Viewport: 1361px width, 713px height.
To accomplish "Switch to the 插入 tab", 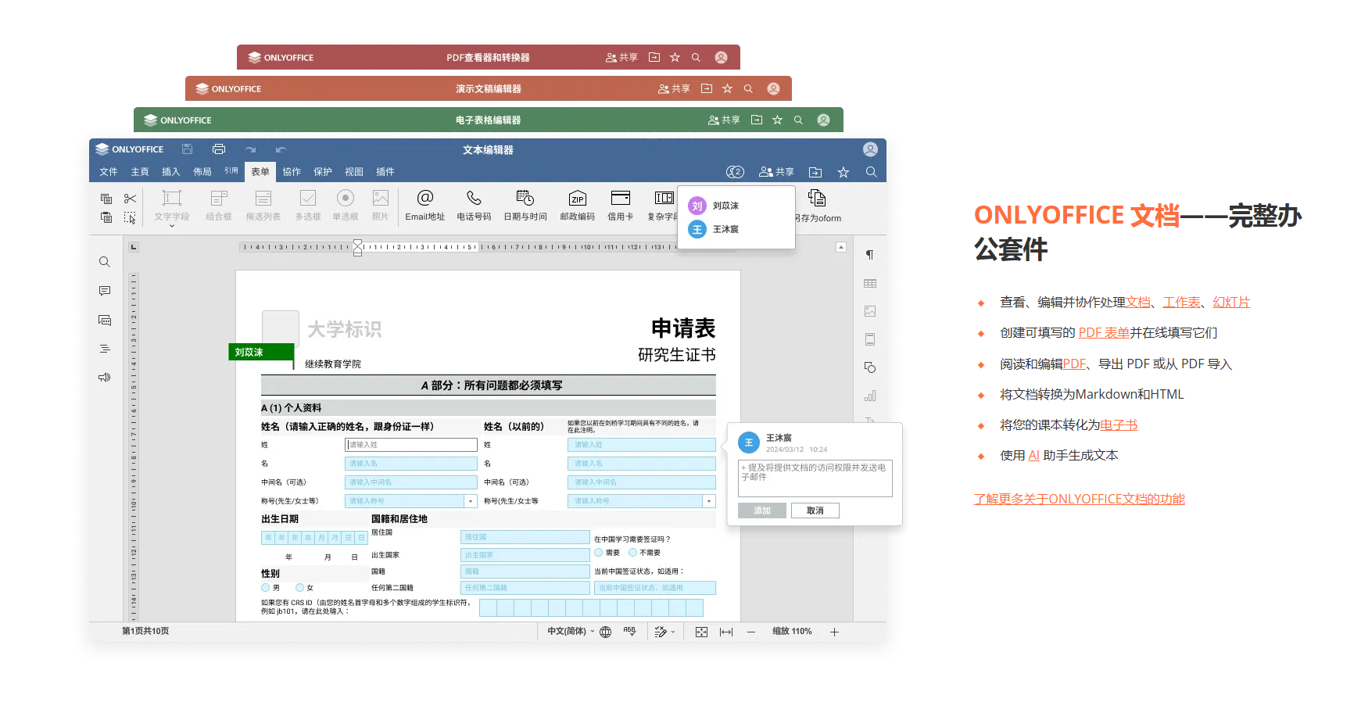I will (x=170, y=172).
